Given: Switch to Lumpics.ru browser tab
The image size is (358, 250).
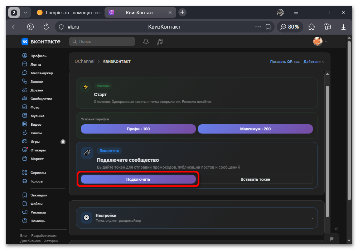Looking at the screenshot, I should [69, 12].
